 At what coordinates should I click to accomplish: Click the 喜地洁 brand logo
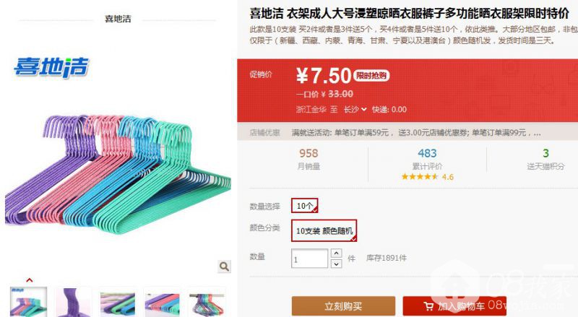click(x=51, y=67)
